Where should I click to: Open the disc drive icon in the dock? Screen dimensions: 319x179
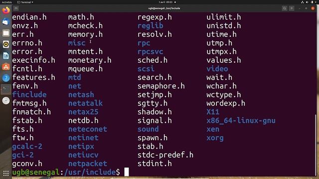[x=6, y=100]
